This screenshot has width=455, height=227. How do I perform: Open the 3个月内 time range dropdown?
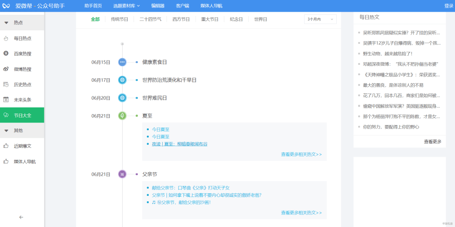point(320,19)
